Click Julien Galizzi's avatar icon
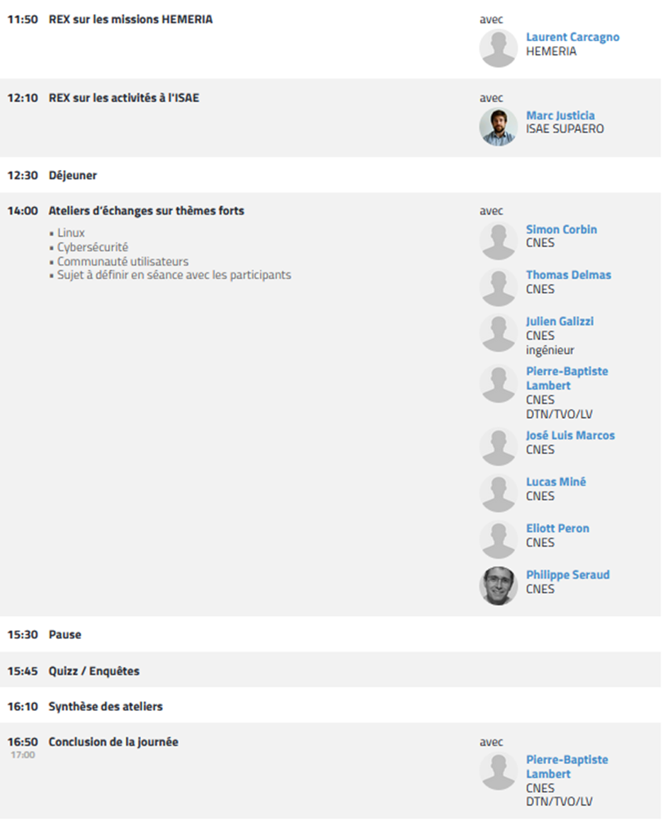 click(498, 333)
